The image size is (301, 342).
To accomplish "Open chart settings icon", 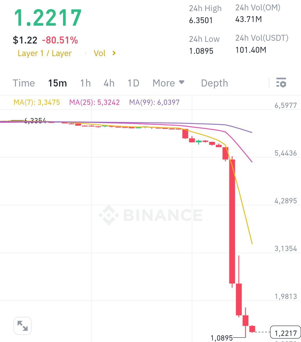I will pos(281,83).
